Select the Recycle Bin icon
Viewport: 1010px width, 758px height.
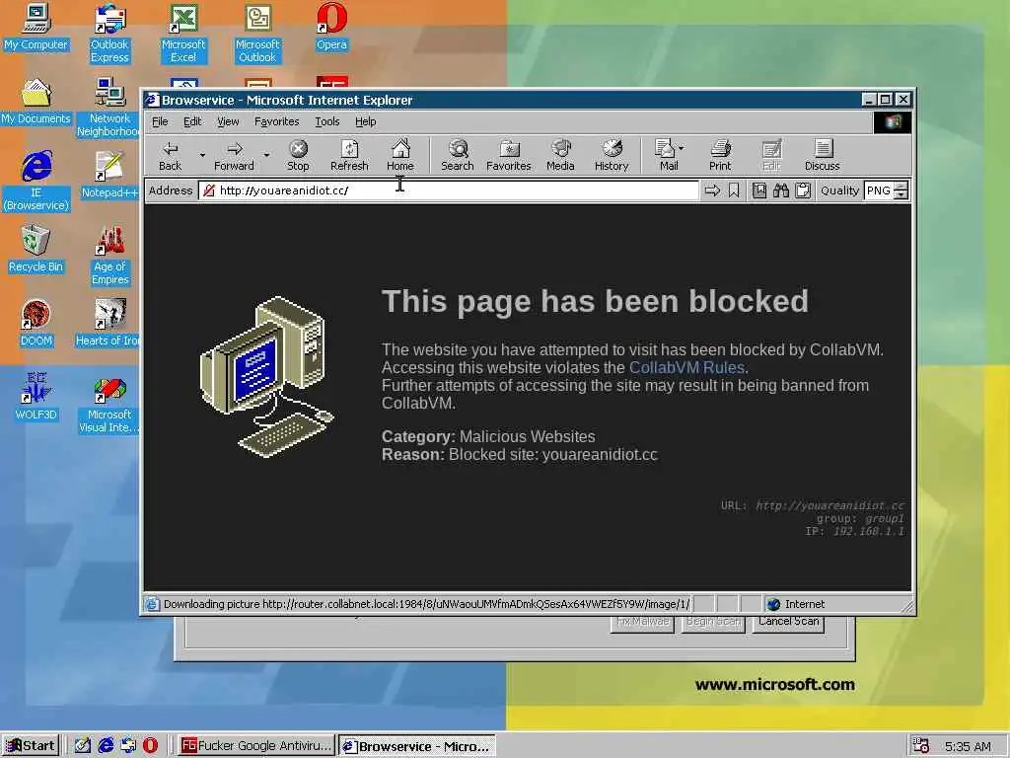pos(36,250)
